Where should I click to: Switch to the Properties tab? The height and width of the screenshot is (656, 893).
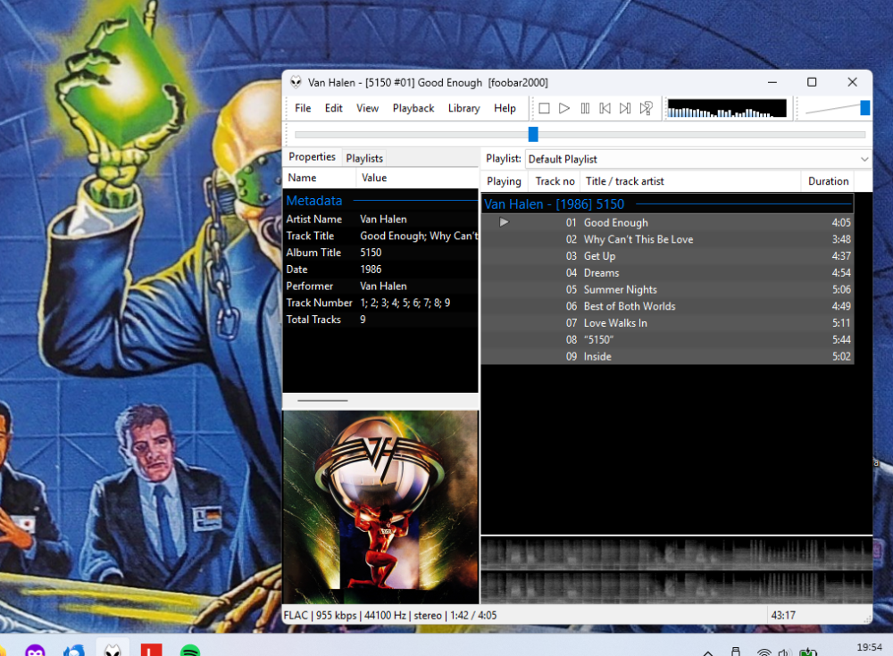(x=312, y=156)
